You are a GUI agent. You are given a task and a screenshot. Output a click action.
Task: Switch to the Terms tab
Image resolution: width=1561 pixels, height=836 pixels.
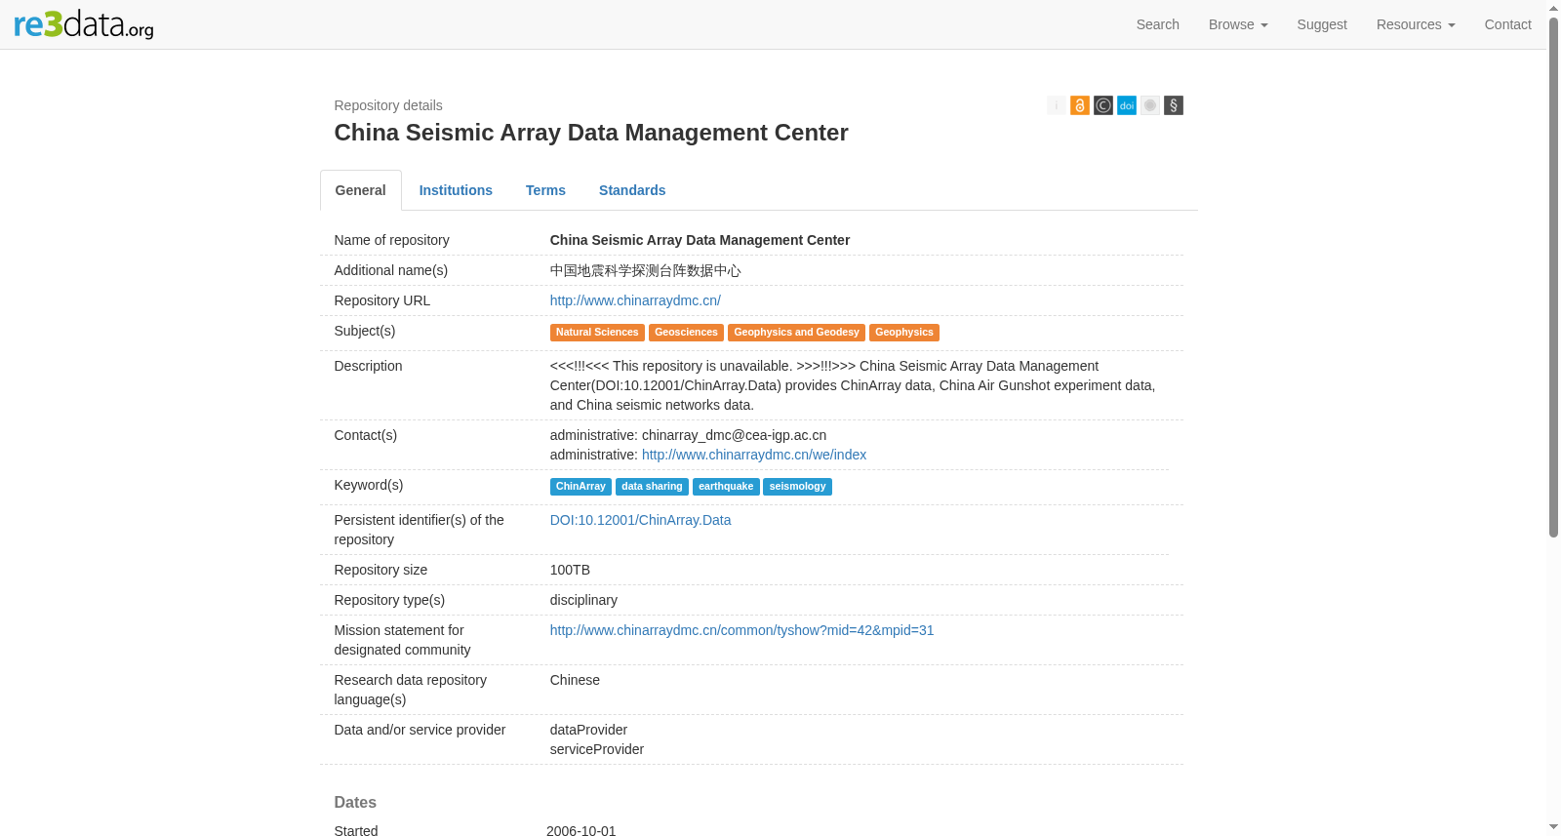pyautogui.click(x=545, y=190)
